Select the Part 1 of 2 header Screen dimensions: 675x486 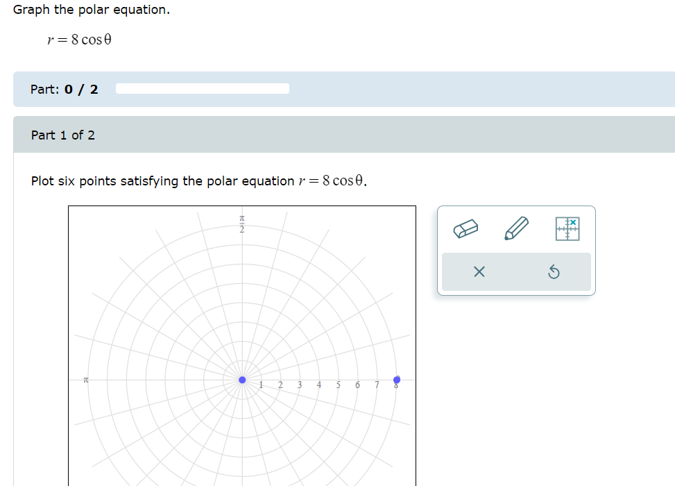(x=63, y=135)
